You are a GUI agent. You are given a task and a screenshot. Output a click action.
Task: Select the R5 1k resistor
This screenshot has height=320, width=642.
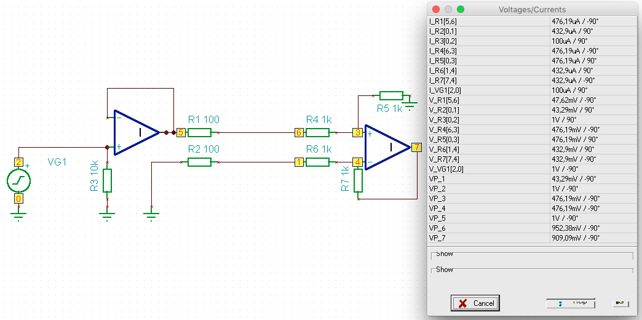pos(391,95)
